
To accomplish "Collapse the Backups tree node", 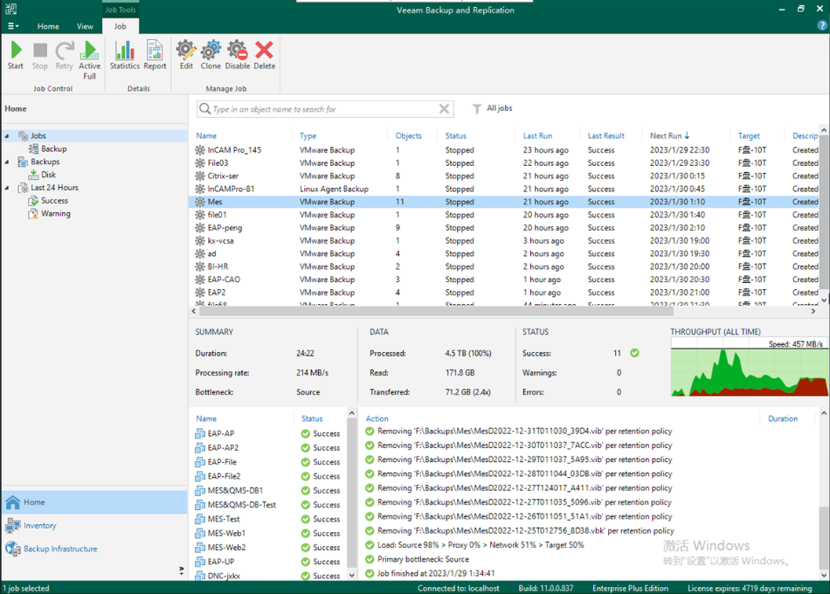I will pyautogui.click(x=8, y=162).
